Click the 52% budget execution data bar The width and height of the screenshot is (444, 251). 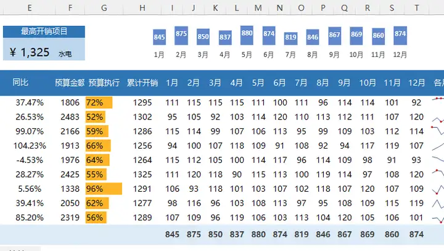(x=95, y=117)
